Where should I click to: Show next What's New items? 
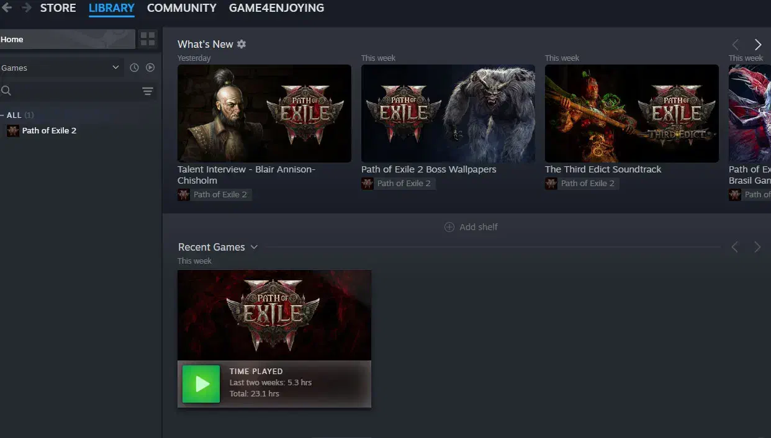758,45
